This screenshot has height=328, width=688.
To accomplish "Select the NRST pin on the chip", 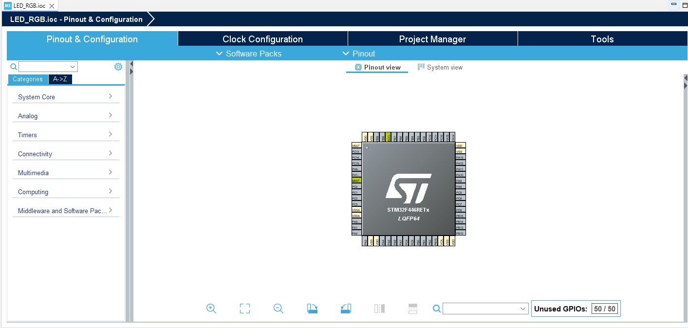I will [356, 181].
